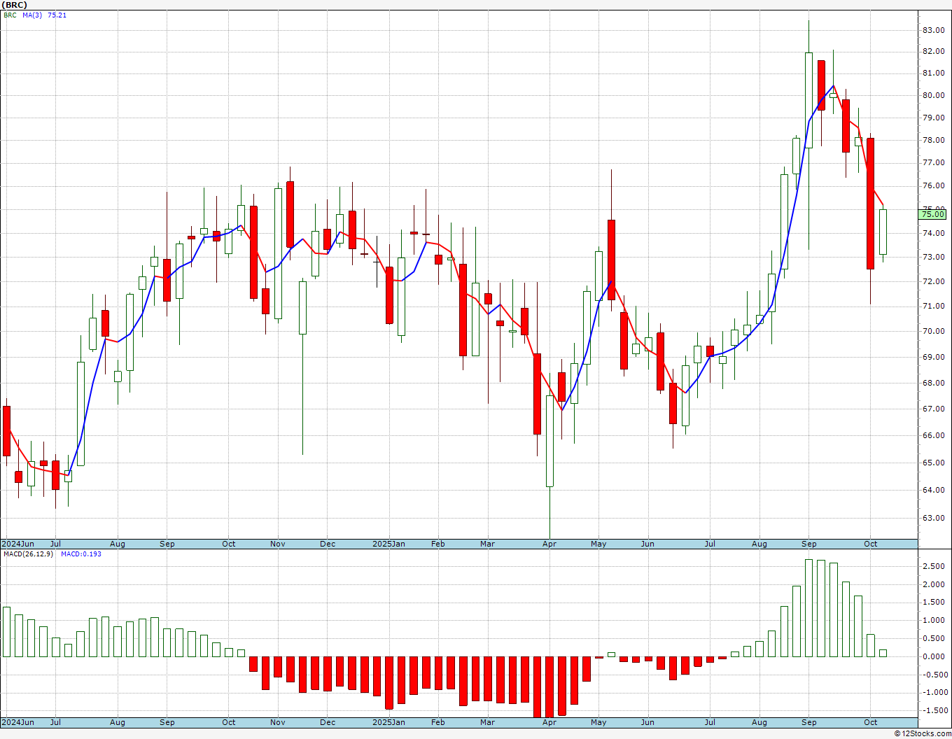
Task: Select the 0.000 MACD axis label
Action: pos(934,657)
